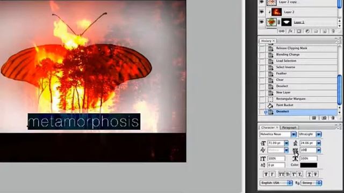Open the UltraLight font style dropdown

319,135
